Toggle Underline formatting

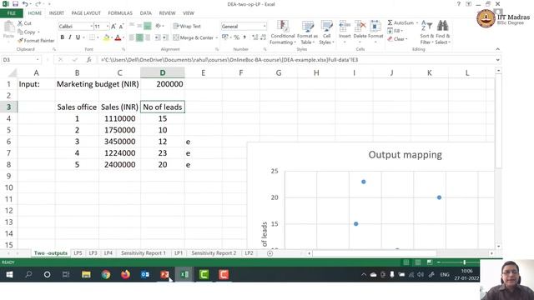pyautogui.click(x=78, y=37)
